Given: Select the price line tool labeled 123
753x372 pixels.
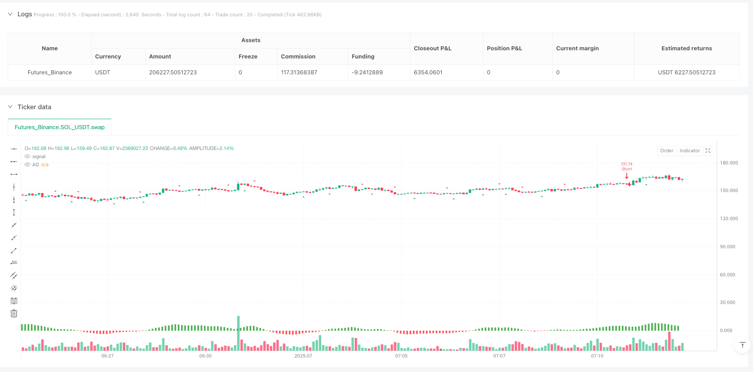Looking at the screenshot, I should (14, 263).
